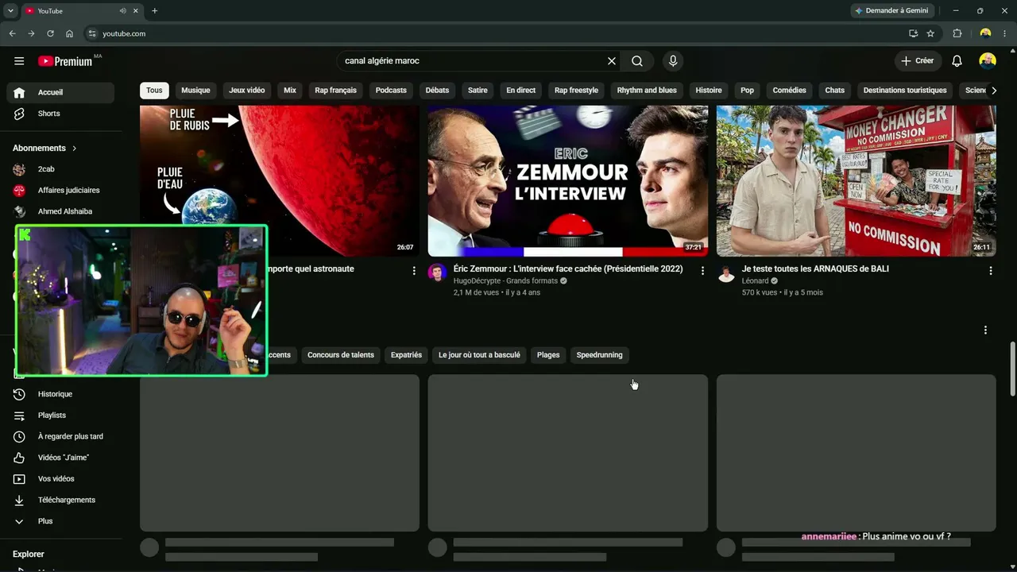
Task: Select the Jeux vidéo filter chip
Action: (247, 91)
